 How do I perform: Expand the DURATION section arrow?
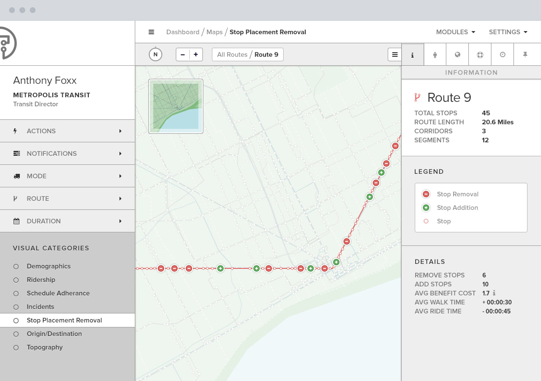(120, 221)
